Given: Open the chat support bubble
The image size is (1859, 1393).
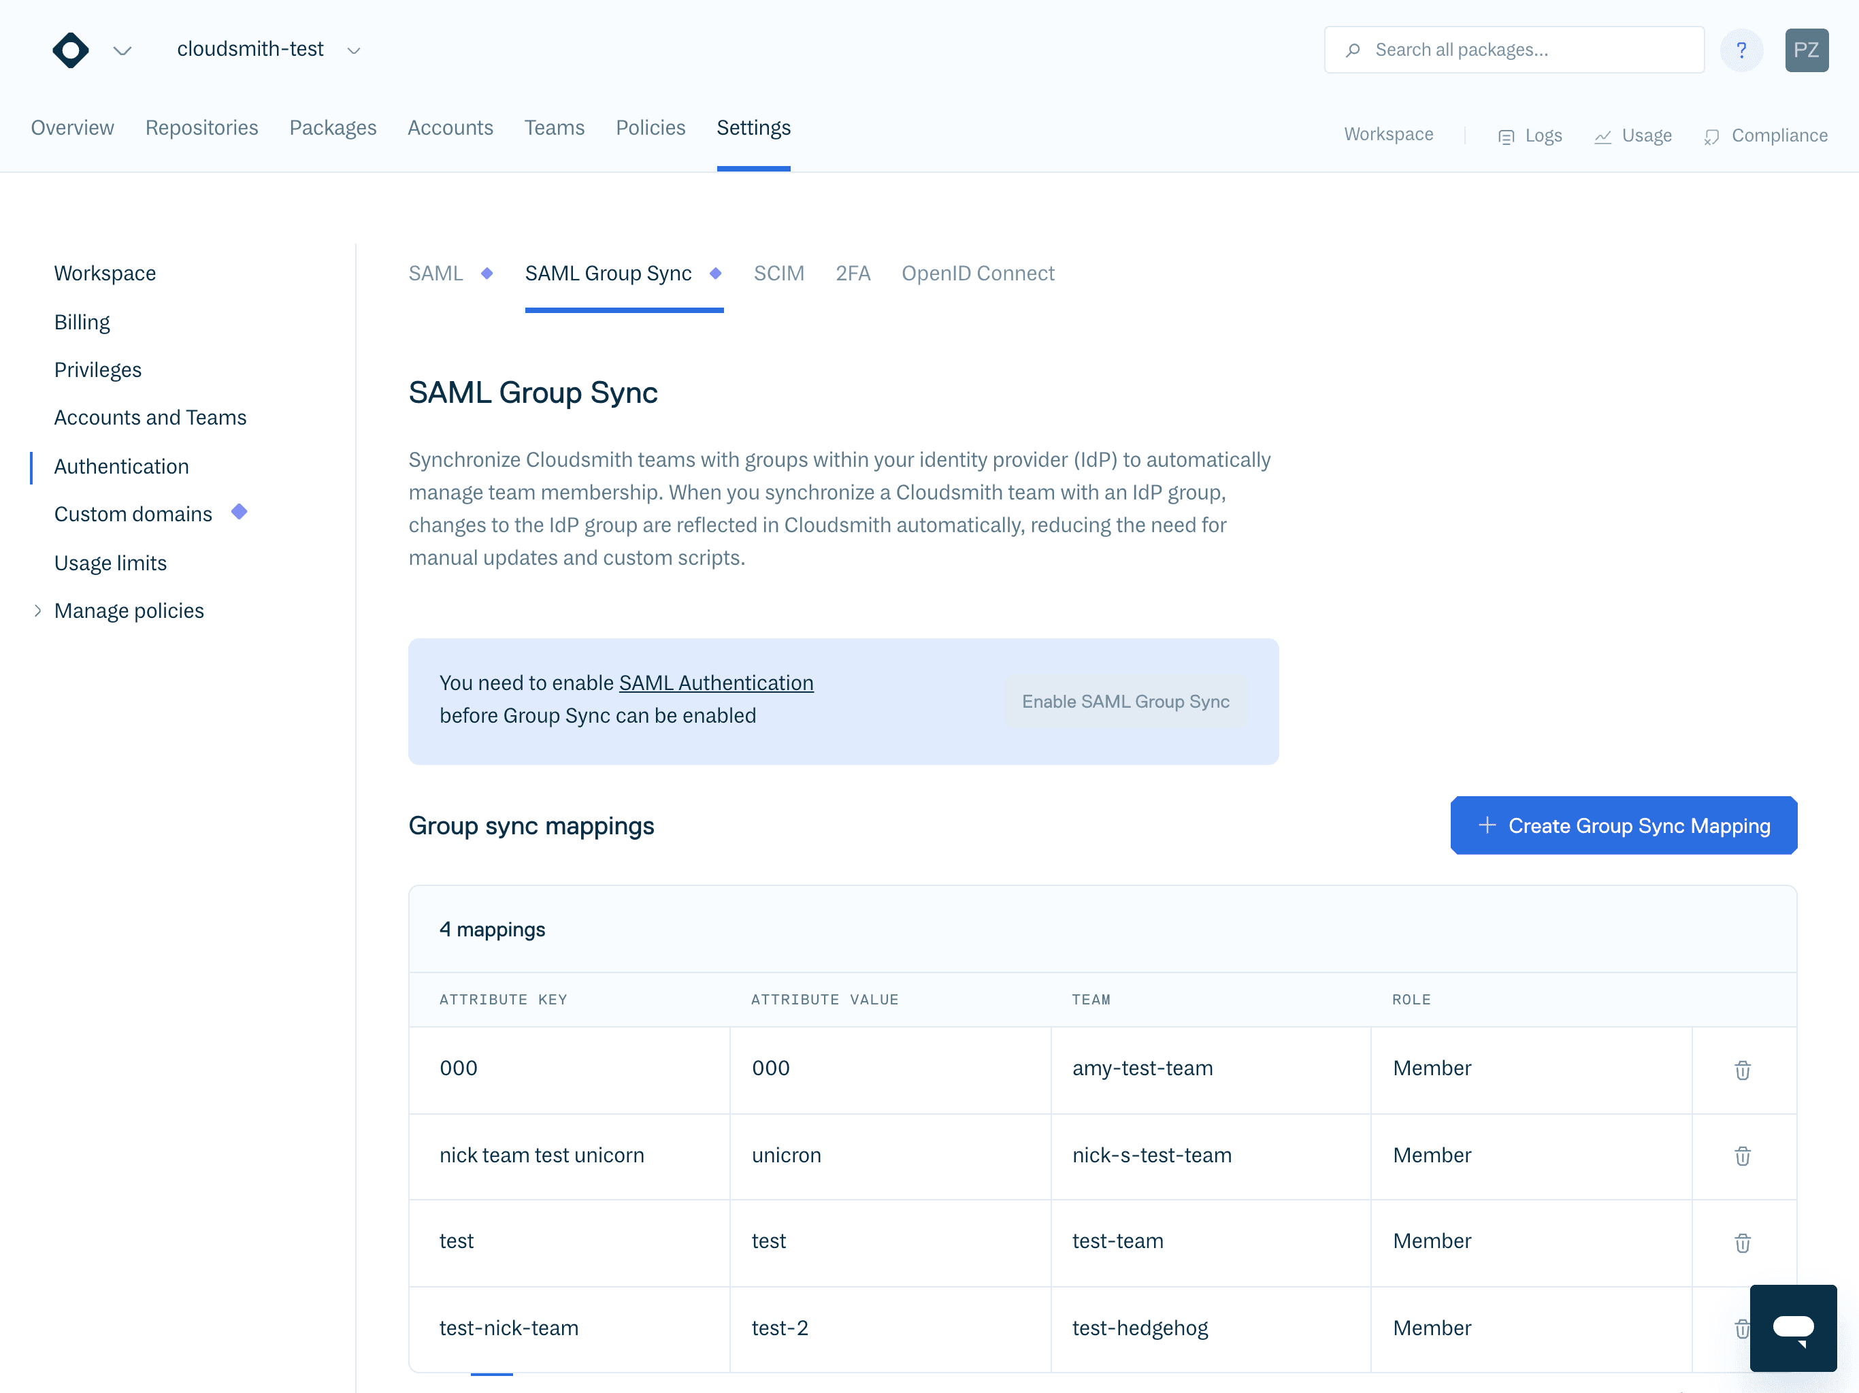Looking at the screenshot, I should (x=1794, y=1328).
